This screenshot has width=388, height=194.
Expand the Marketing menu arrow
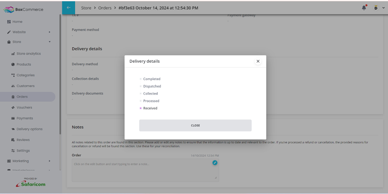point(50,161)
